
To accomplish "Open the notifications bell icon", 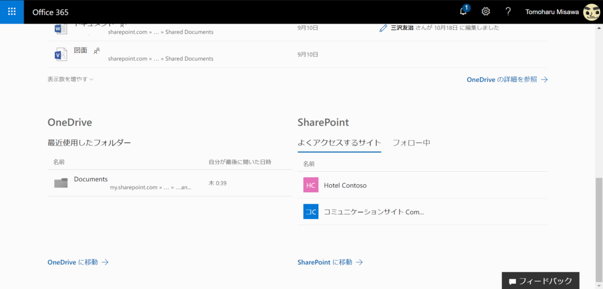I will [x=464, y=11].
